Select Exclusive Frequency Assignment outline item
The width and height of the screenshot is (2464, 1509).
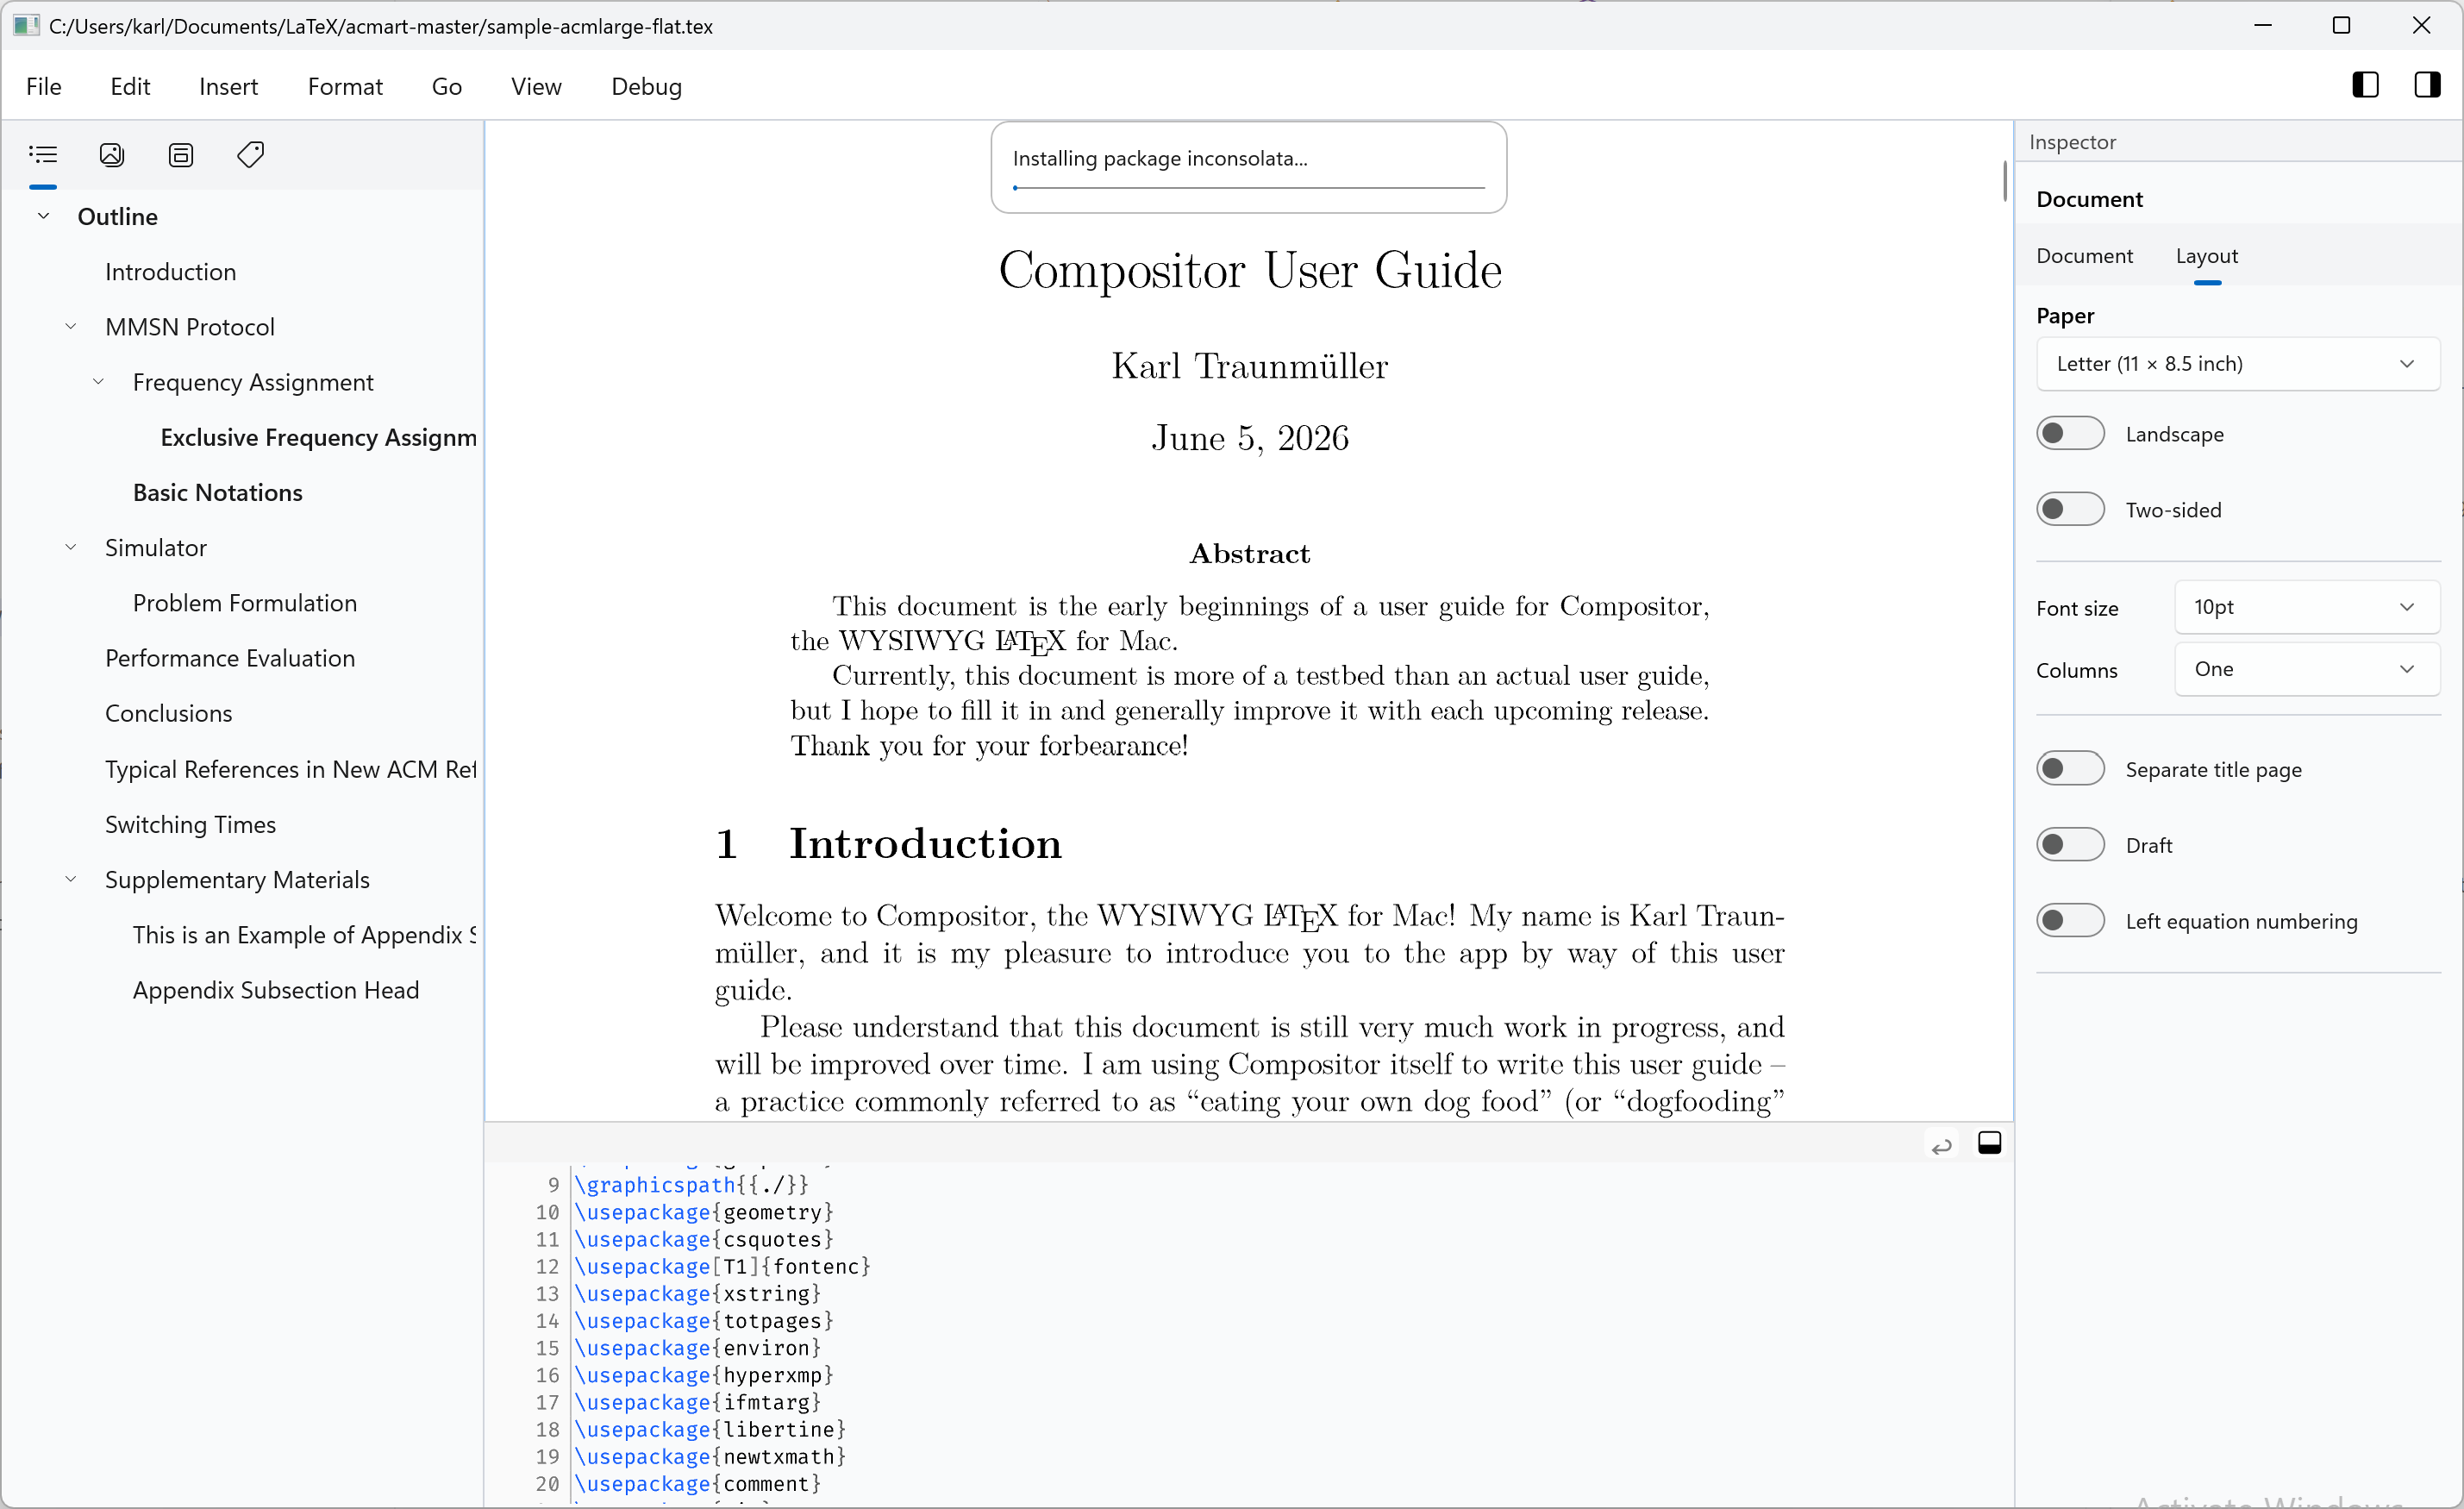point(318,437)
